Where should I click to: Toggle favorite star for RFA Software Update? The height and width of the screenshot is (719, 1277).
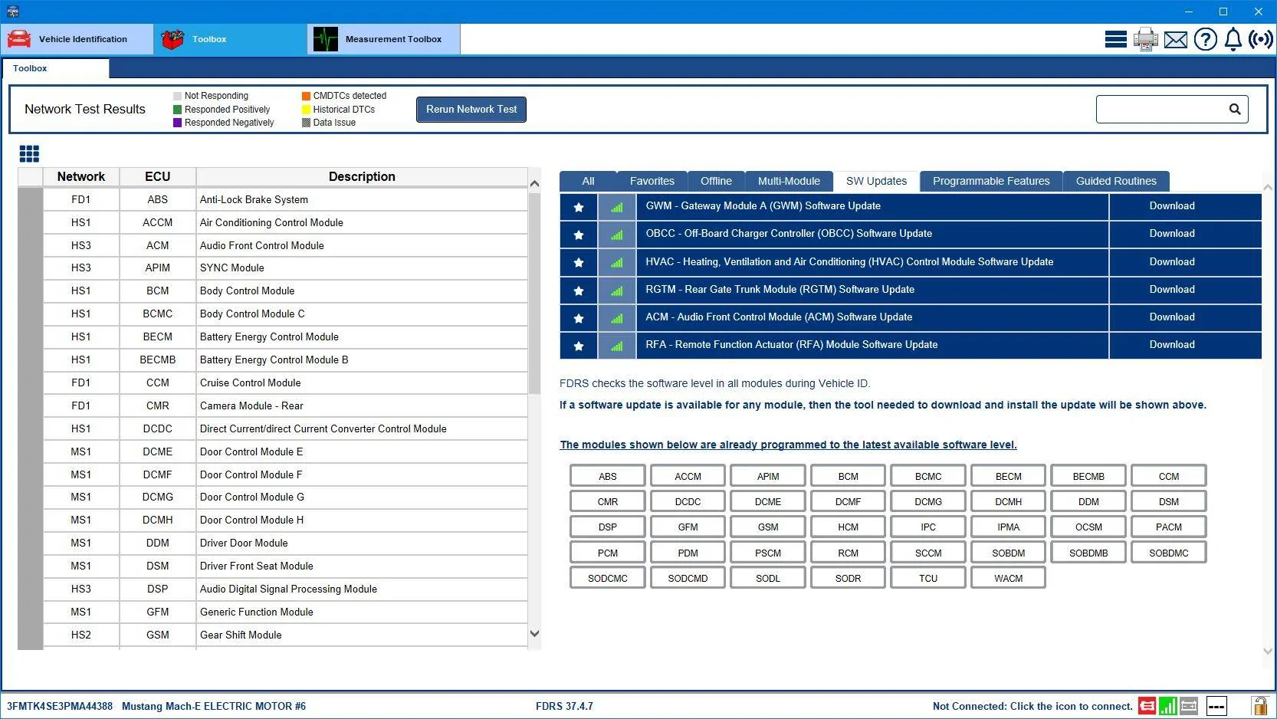click(579, 346)
